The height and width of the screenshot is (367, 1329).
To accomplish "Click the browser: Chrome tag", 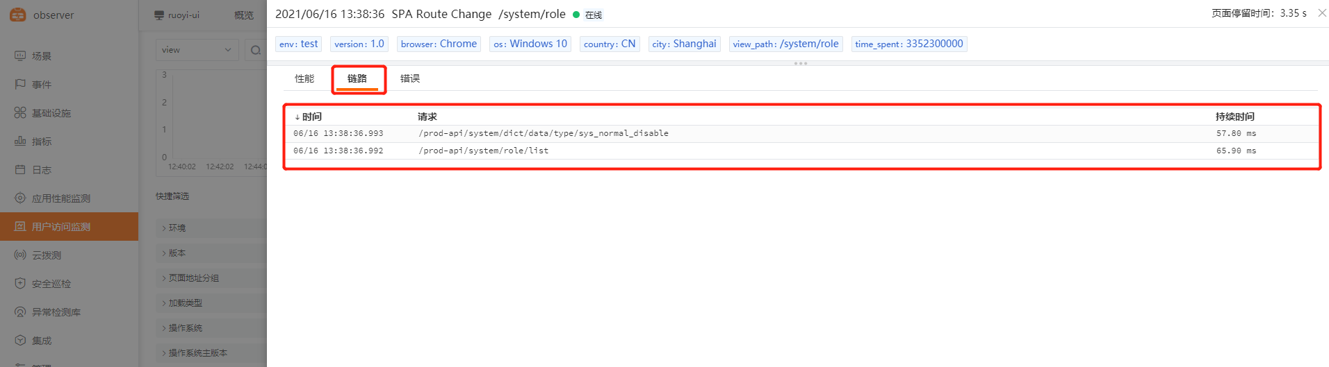I will (439, 44).
